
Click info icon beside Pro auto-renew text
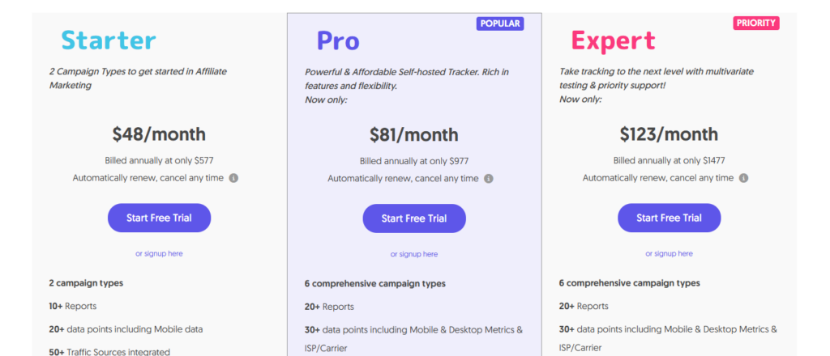tap(489, 179)
